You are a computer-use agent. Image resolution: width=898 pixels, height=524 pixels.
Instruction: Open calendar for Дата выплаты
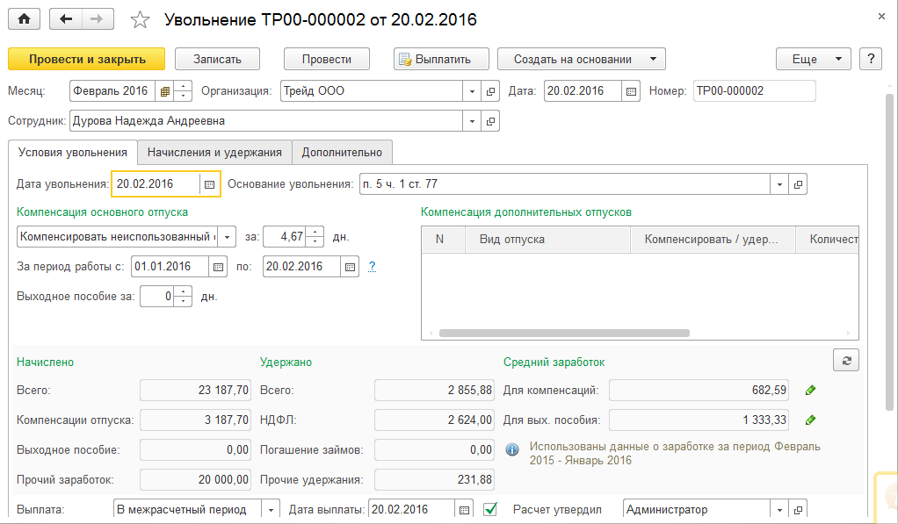pos(465,510)
